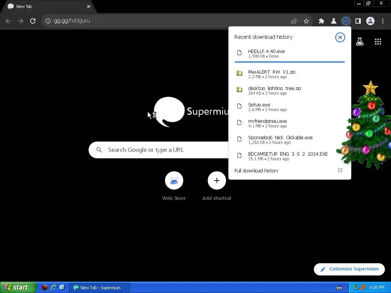
Task: Open the profile avatar icon
Action: pyautogui.click(x=370, y=21)
